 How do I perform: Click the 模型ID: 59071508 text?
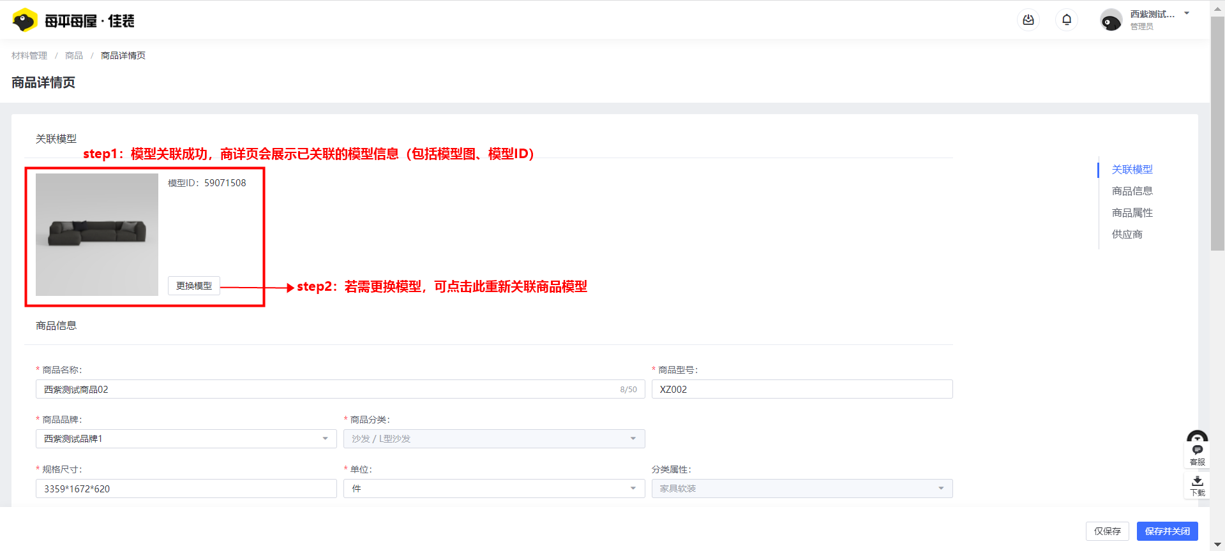[x=207, y=183]
